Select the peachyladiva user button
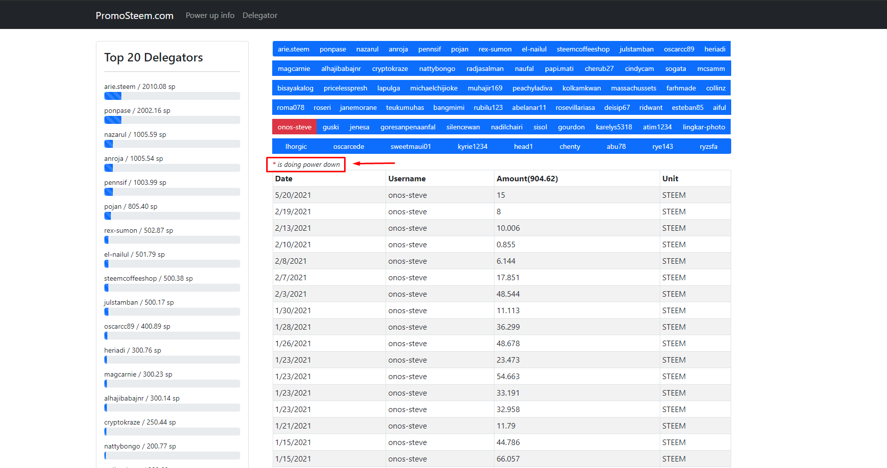 point(532,88)
